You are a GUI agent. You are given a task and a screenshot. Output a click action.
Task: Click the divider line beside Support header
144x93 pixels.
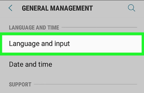tap(85, 84)
